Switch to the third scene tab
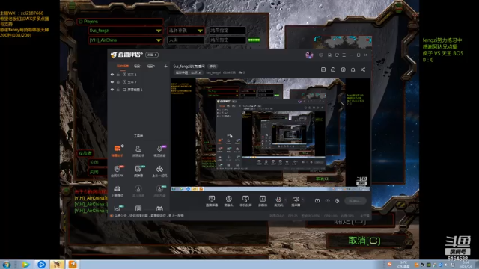The image size is (479, 269). pyautogui.click(x=151, y=67)
